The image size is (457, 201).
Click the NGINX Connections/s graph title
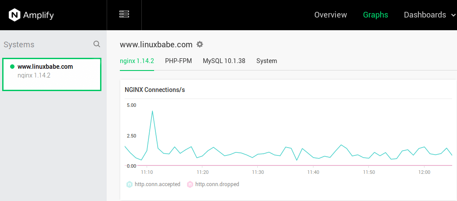pos(155,90)
